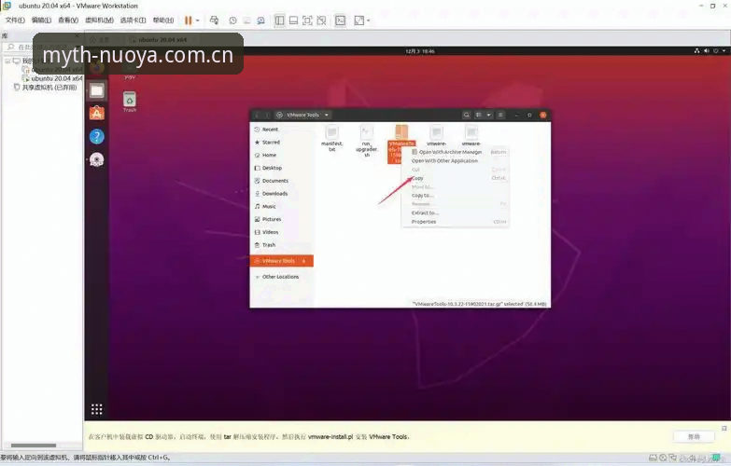Open the 虚拟机(M) menu
Viewport: 731px width, 466px height.
pos(99,20)
